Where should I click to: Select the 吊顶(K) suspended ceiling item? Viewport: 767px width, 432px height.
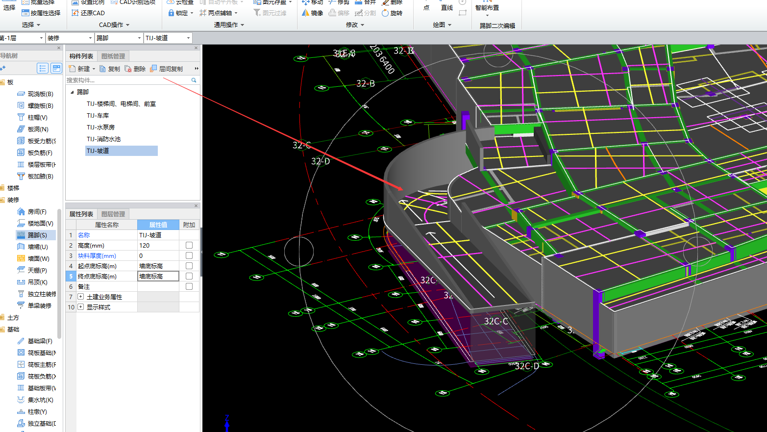coord(32,282)
